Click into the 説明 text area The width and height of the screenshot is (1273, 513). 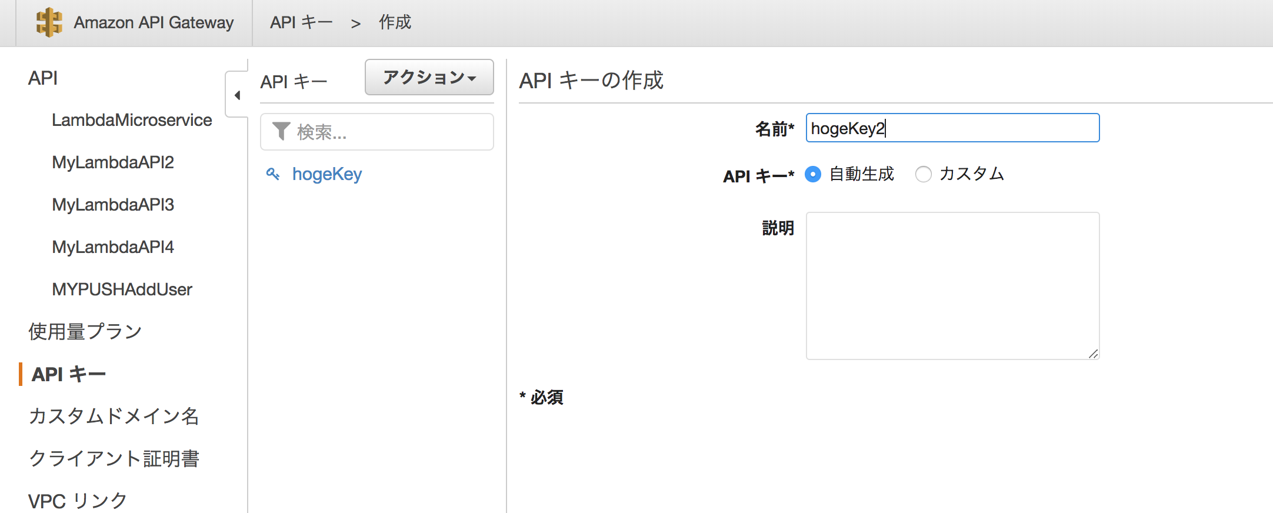tap(952, 286)
